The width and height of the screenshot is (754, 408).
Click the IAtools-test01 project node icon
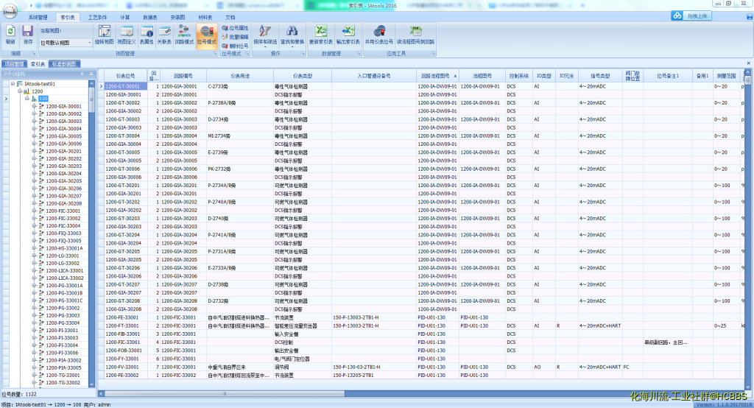point(20,84)
